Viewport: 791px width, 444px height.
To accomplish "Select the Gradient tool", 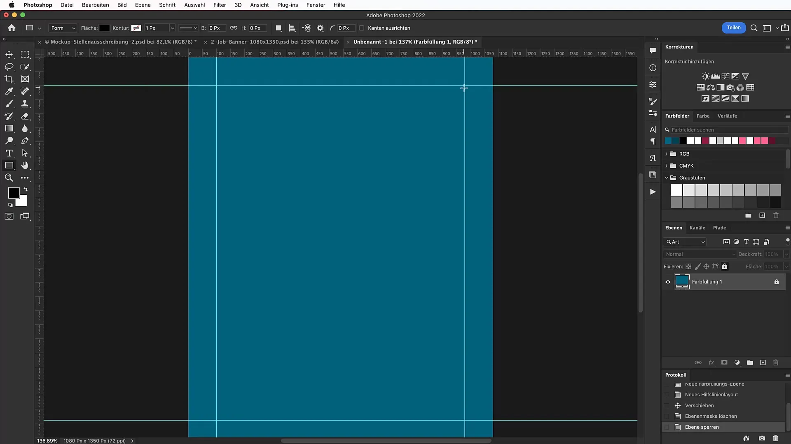I will tap(9, 128).
